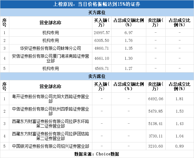Click the percentage value 6.97
Viewport: 194px width, 158px height.
(x=129, y=33)
